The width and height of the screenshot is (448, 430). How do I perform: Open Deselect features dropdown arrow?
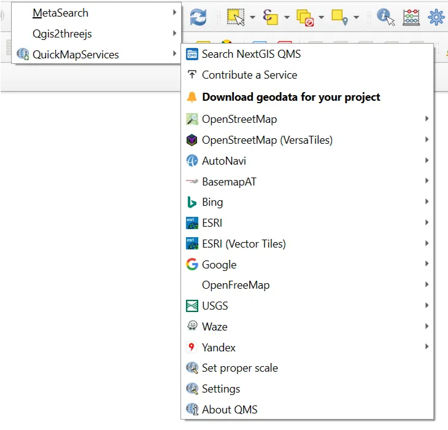tap(321, 17)
